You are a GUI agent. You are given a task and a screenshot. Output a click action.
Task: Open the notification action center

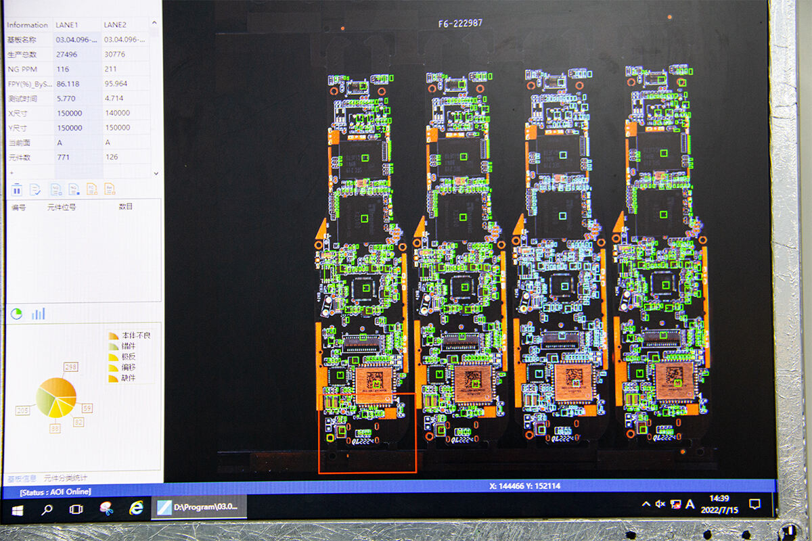[755, 504]
